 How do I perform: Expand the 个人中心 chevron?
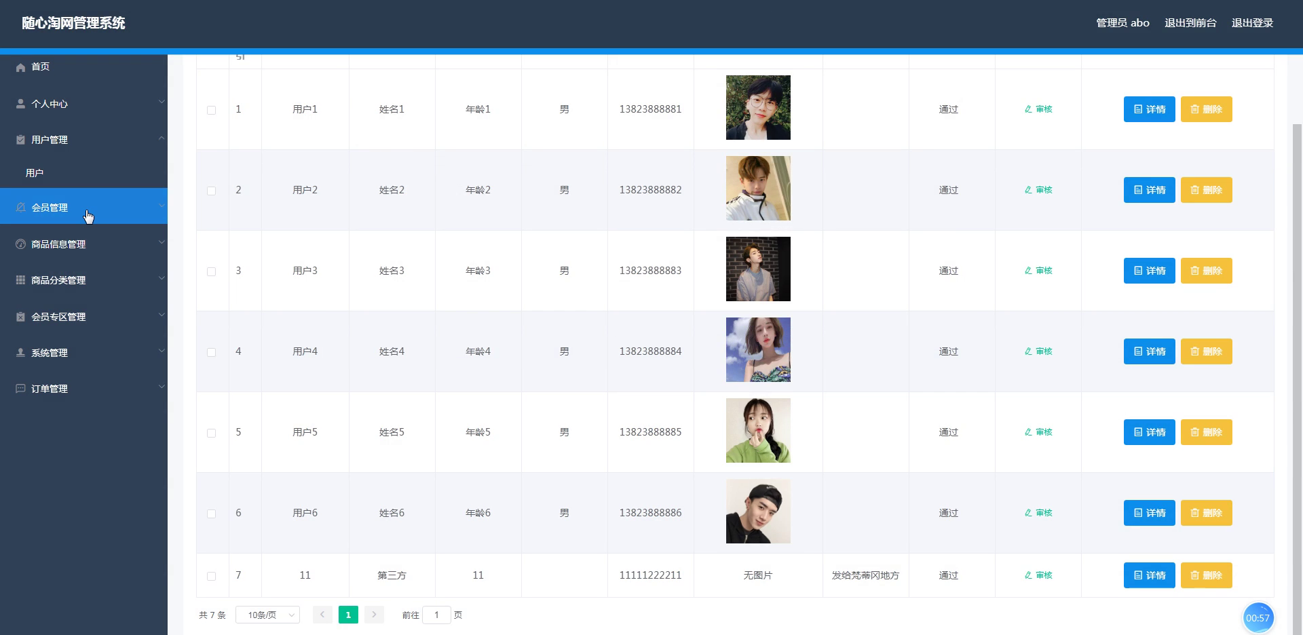coord(162,102)
